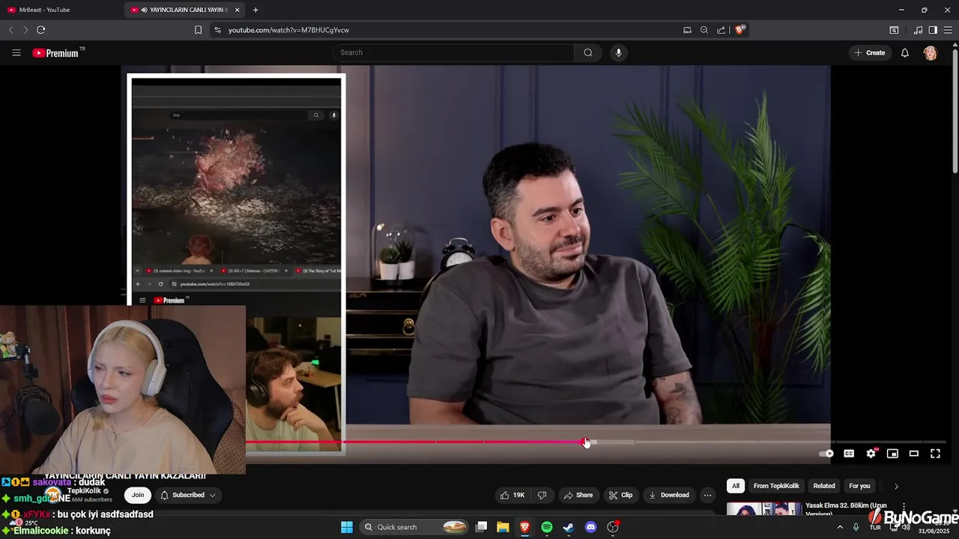Click the browser address bar URL
Image resolution: width=959 pixels, height=539 pixels.
[x=288, y=30]
